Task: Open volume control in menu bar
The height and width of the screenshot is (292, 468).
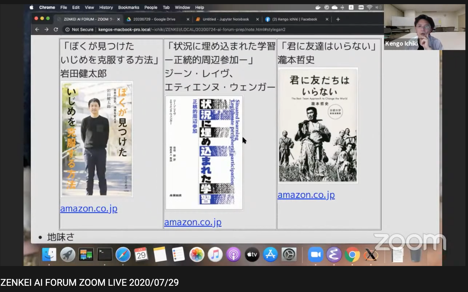Action: point(378,7)
